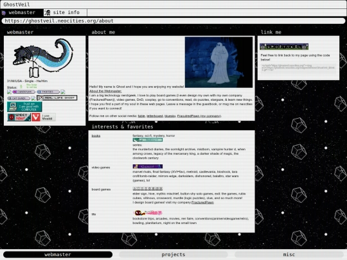
Task: Click the board games pixel blinkie banner
Action: 148,189
